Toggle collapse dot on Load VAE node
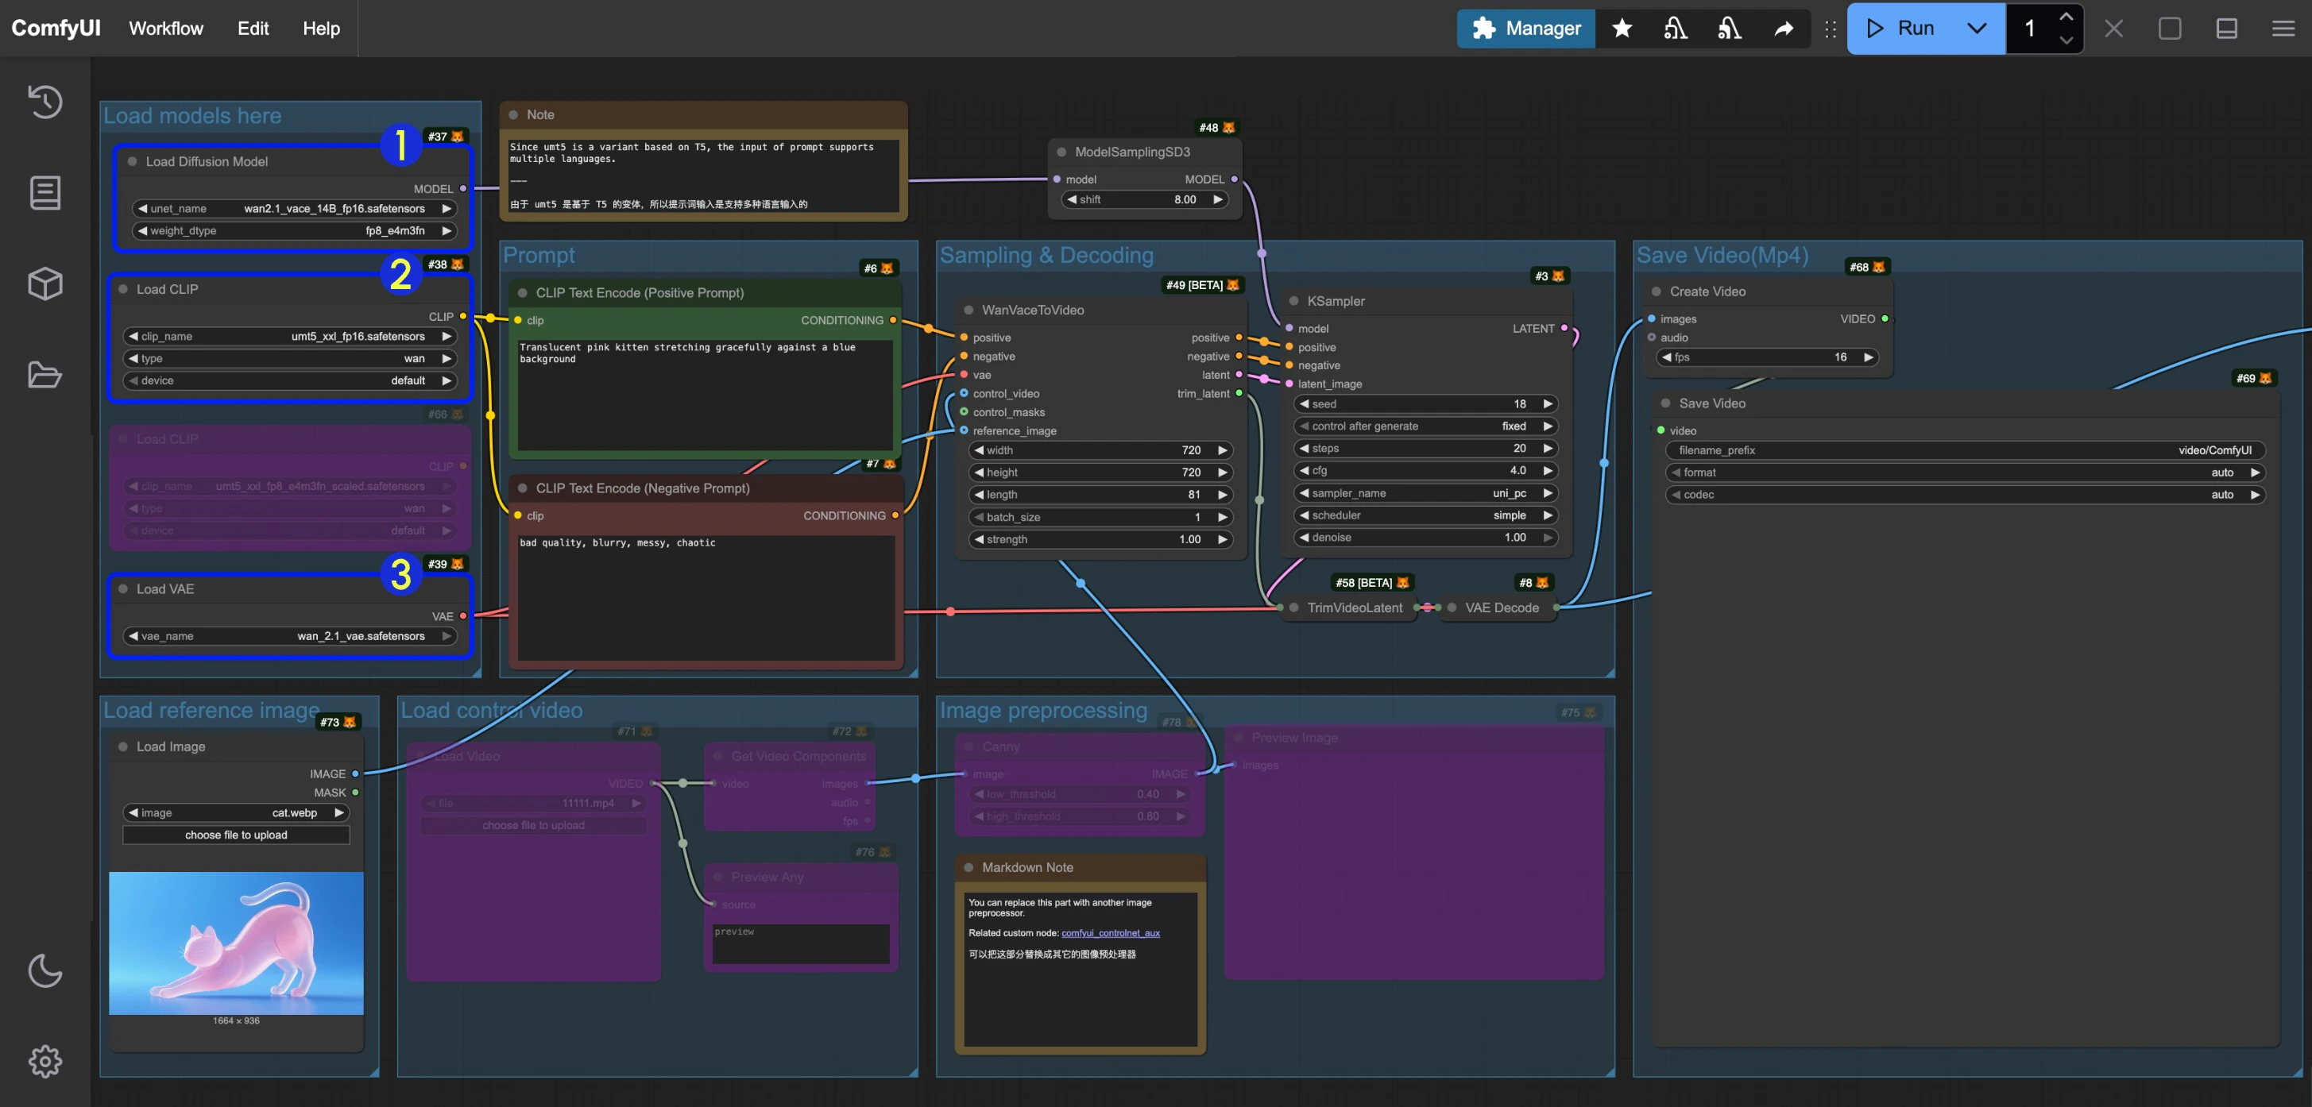2312x1107 pixels. [123, 589]
